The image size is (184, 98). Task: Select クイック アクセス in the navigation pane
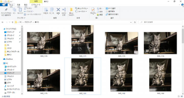[11, 29]
